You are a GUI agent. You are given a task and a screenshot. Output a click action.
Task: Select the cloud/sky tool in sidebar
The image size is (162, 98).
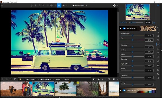(x=158, y=36)
